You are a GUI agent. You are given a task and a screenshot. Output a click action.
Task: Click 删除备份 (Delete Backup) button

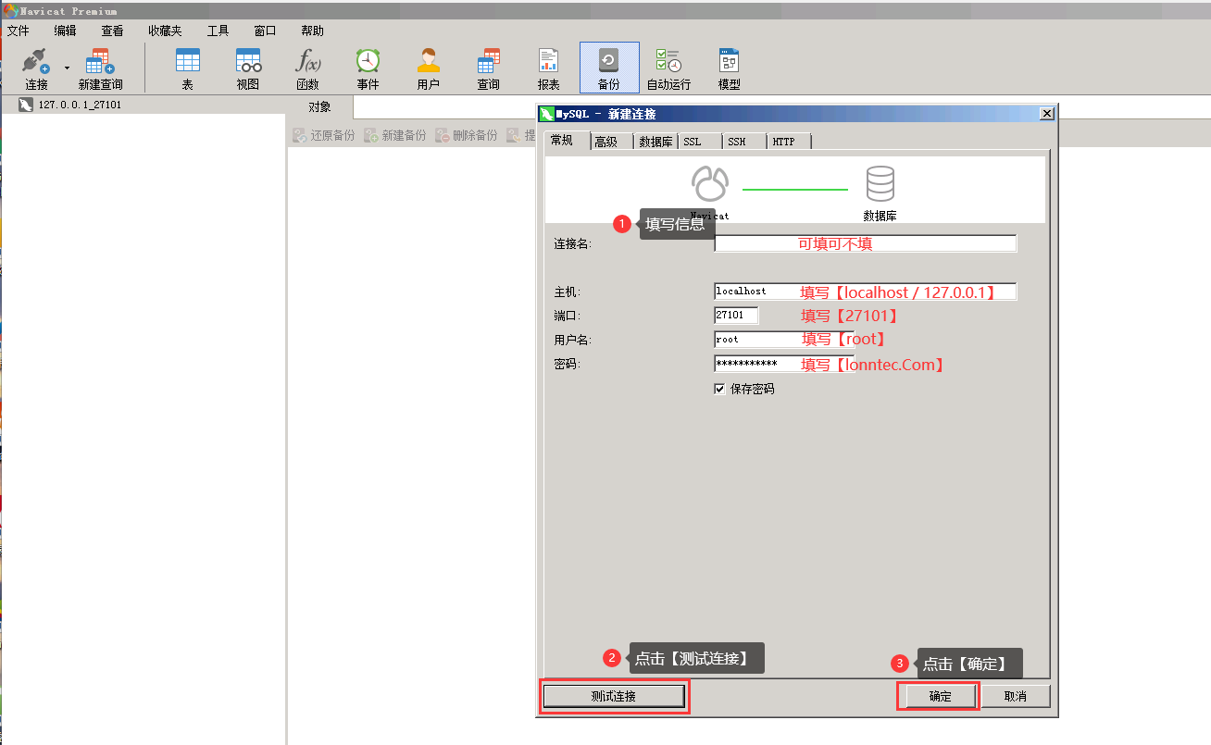[x=467, y=135]
